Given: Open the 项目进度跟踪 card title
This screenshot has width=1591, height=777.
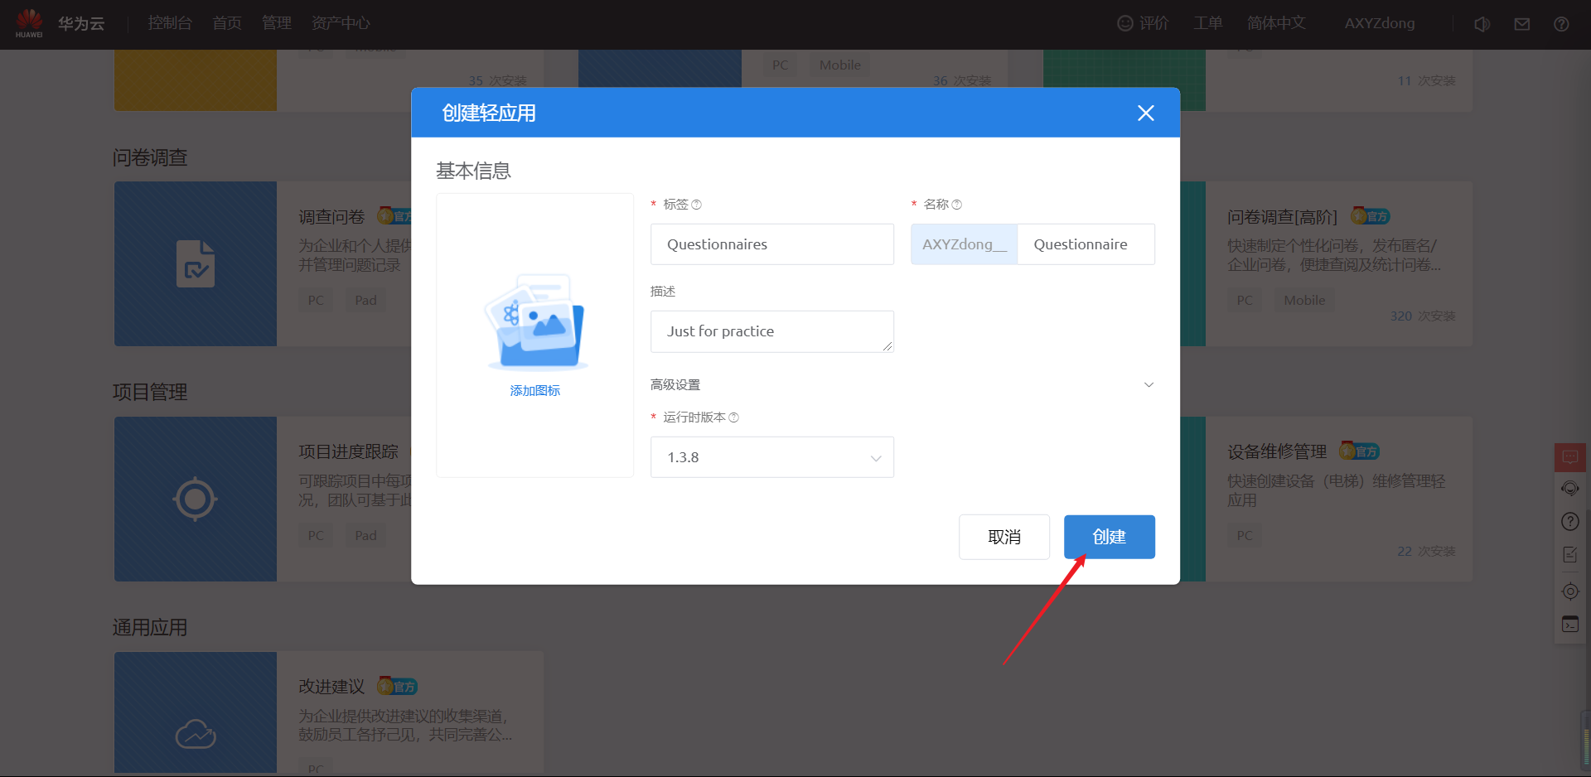Looking at the screenshot, I should (348, 451).
